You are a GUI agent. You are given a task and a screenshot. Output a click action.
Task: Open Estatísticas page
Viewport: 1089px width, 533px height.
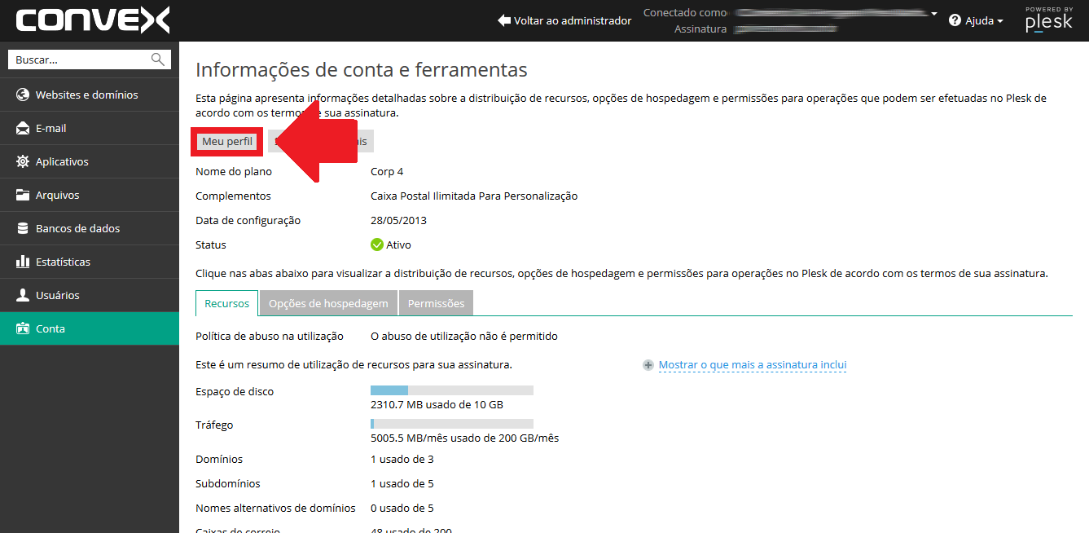click(90, 262)
